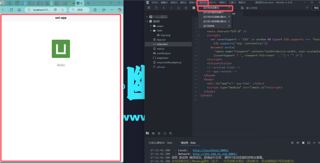Open the 视图(V) menu
This screenshot has height=163, width=320.
point(222,3)
